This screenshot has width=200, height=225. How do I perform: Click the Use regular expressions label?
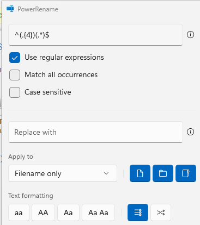(x=64, y=58)
